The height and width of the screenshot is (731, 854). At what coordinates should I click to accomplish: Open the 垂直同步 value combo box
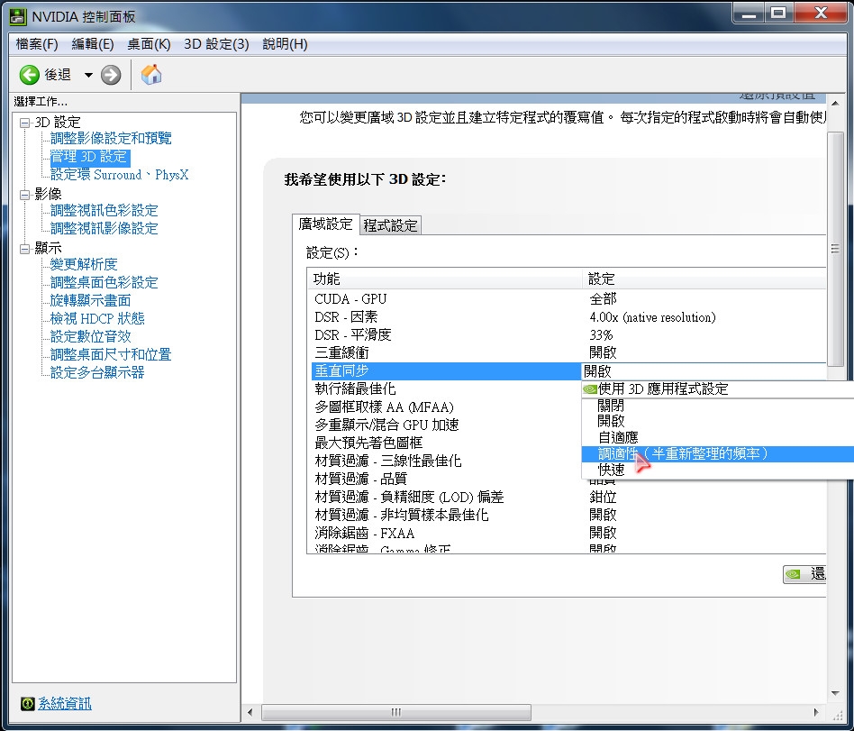tap(704, 371)
